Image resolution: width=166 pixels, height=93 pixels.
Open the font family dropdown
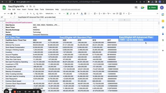tap(51, 14)
